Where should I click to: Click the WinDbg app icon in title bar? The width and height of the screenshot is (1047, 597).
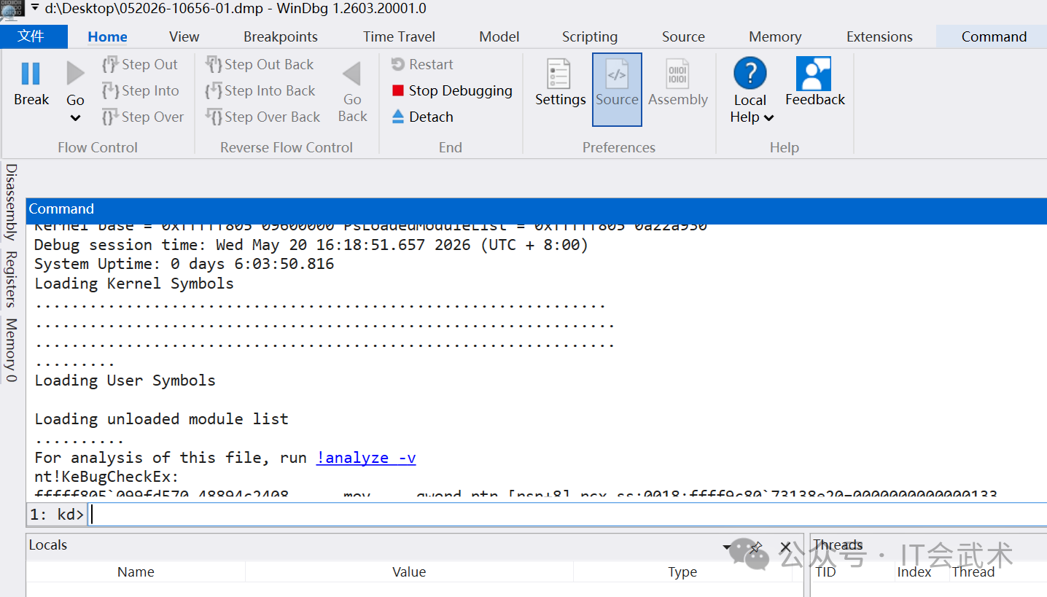tap(12, 9)
